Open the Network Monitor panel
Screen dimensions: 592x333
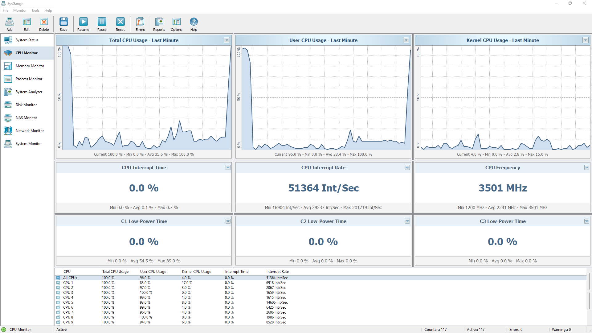click(30, 130)
